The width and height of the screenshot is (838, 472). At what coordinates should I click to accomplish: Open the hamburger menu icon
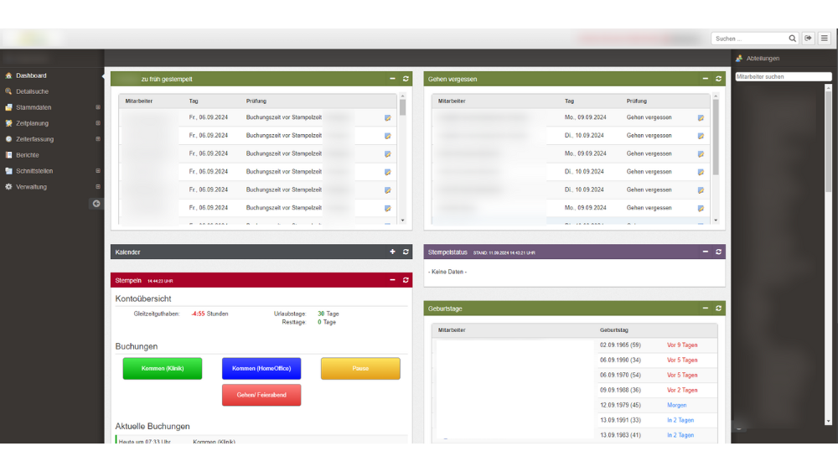824,39
